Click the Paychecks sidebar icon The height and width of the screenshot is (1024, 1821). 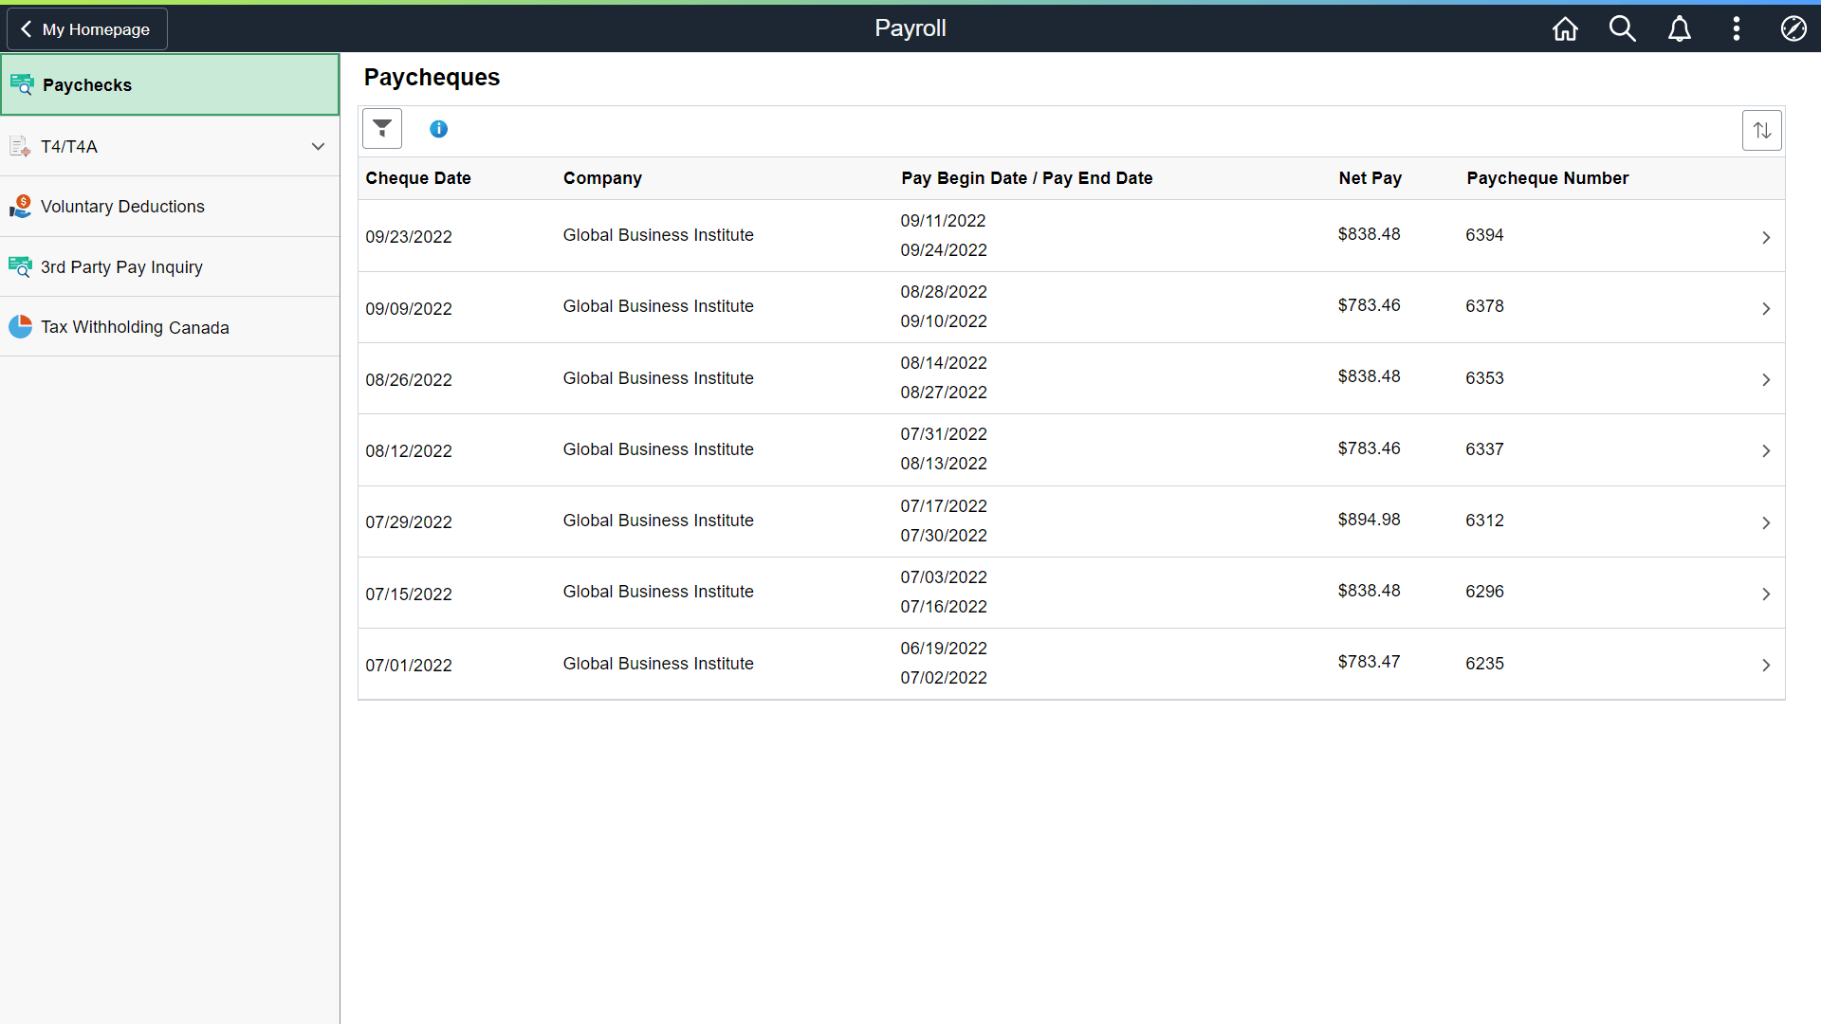[20, 83]
